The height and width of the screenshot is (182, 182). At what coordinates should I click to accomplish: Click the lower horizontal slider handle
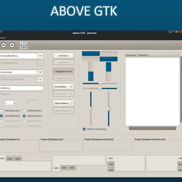(100, 88)
